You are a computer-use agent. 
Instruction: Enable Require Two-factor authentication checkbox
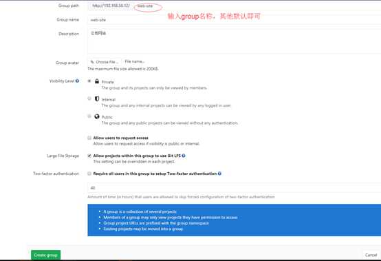[89, 174]
